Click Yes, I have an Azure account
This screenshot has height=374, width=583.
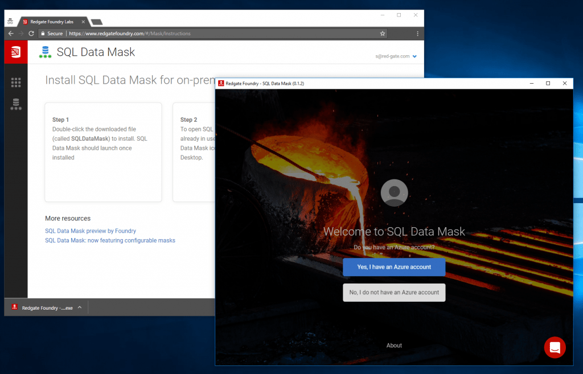coord(394,267)
